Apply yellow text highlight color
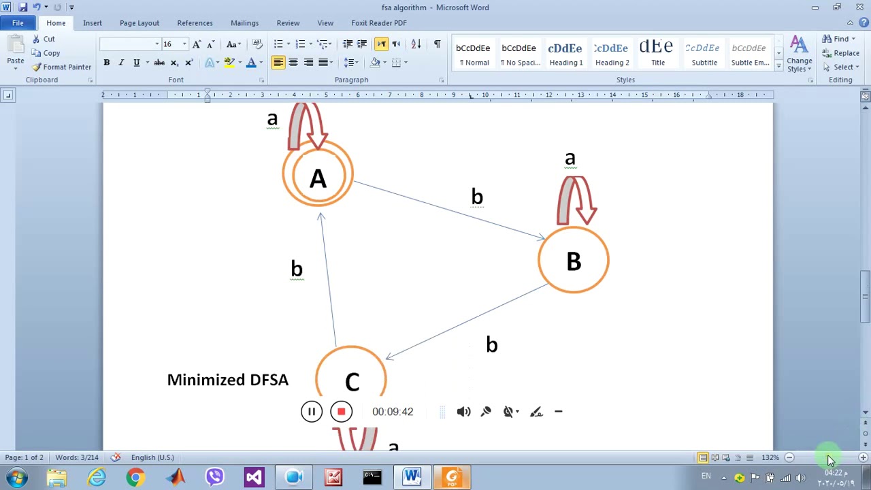The image size is (871, 490). (229, 63)
